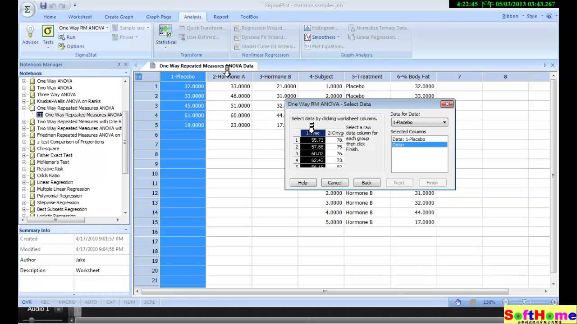577x324 pixels.
Task: Open the Advisor lightbulb tool
Action: [30, 35]
